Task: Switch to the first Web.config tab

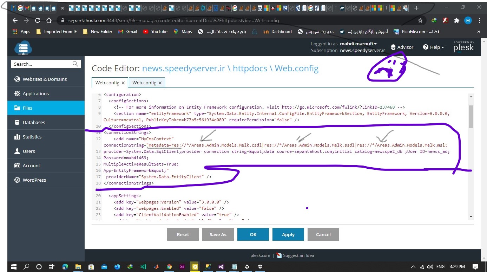Action: pos(107,83)
